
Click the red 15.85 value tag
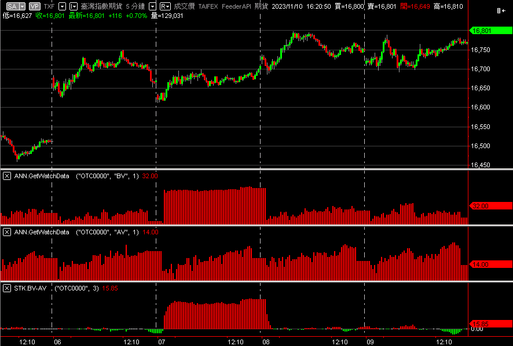[x=491, y=324]
